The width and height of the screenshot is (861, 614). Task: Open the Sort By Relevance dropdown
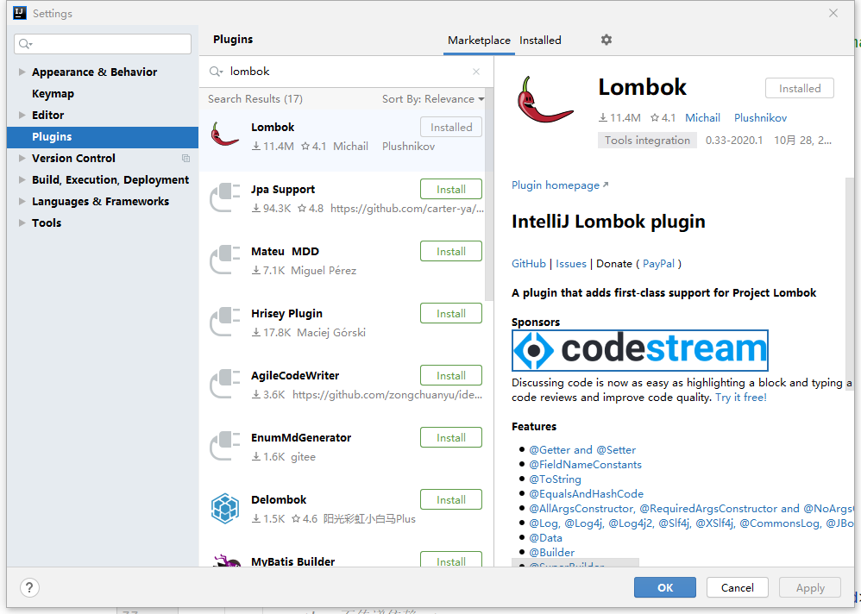pos(433,99)
